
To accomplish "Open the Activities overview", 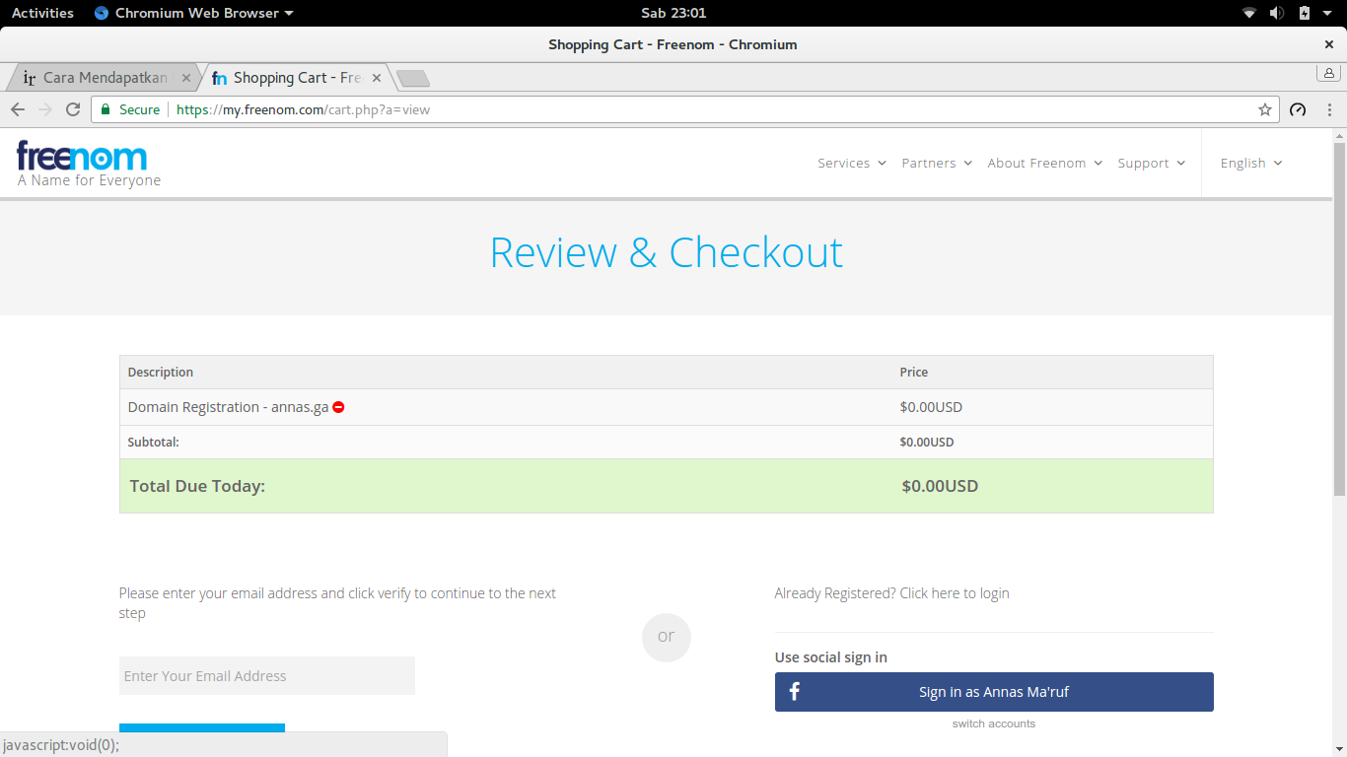I will [42, 13].
